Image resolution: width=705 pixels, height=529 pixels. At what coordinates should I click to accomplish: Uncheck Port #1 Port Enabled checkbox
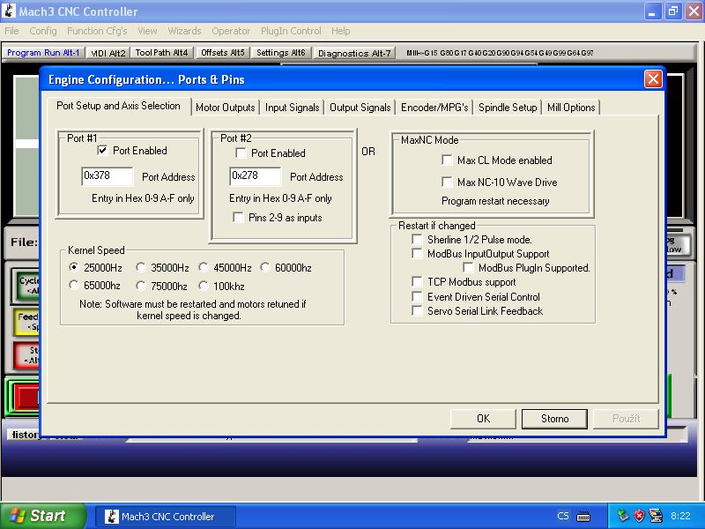coord(102,151)
